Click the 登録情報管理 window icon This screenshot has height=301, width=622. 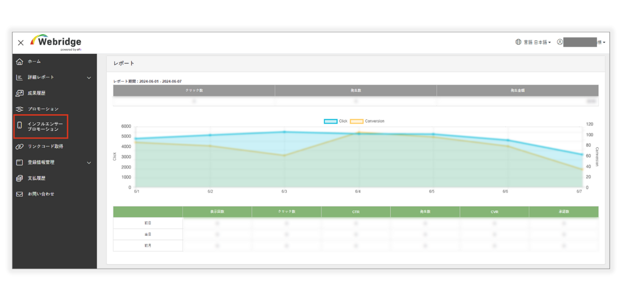click(20, 162)
